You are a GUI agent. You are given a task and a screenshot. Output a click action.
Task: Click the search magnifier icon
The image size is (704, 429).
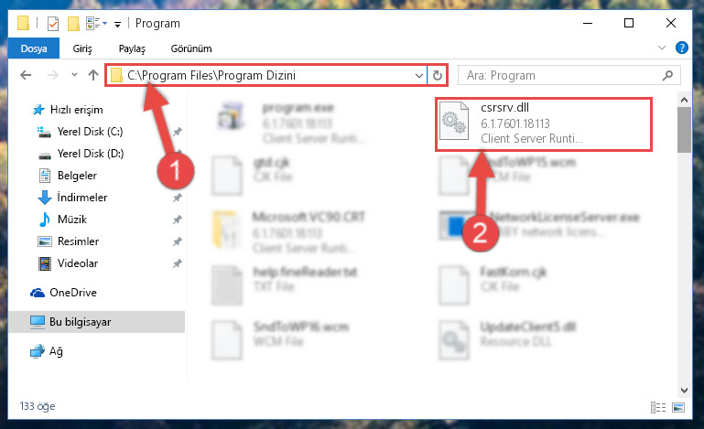click(667, 75)
